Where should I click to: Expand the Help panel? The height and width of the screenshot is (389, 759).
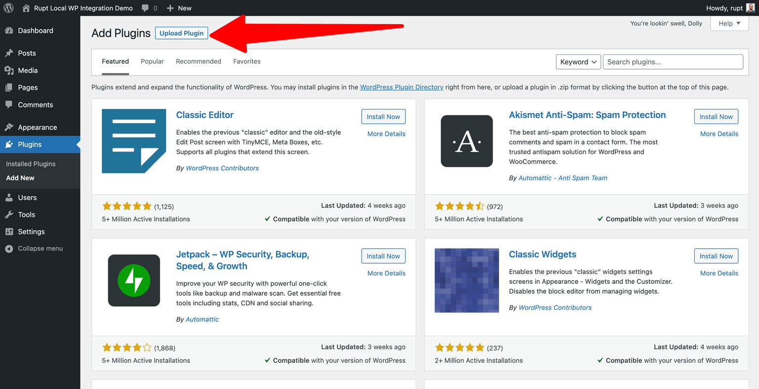[729, 23]
